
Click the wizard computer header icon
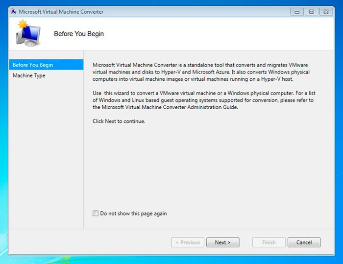tap(28, 33)
